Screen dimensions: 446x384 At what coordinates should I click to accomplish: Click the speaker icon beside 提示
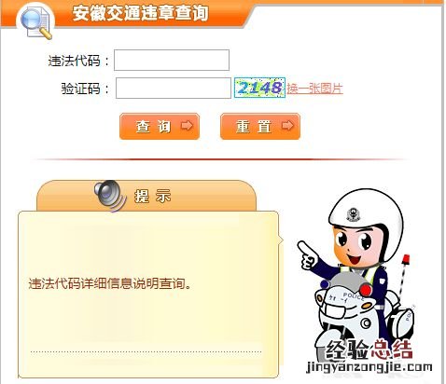tap(110, 196)
